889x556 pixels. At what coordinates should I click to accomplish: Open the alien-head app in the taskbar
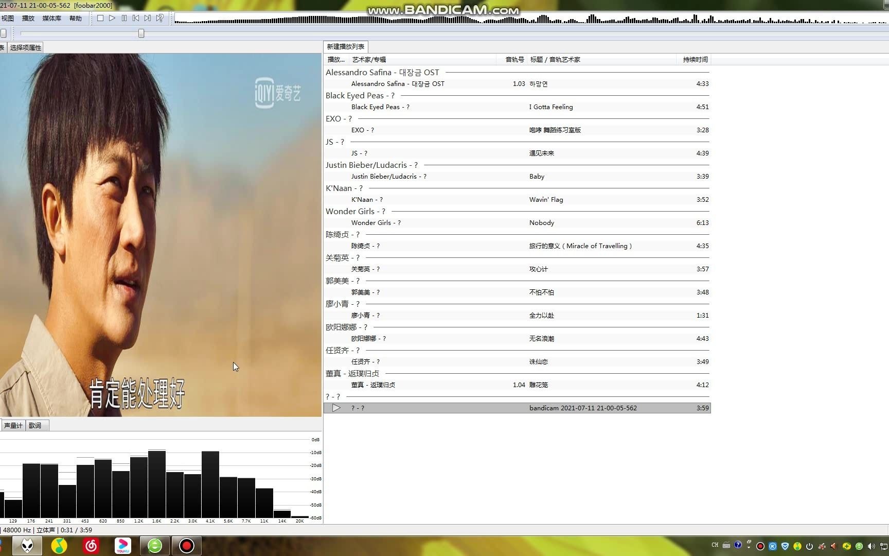click(27, 546)
